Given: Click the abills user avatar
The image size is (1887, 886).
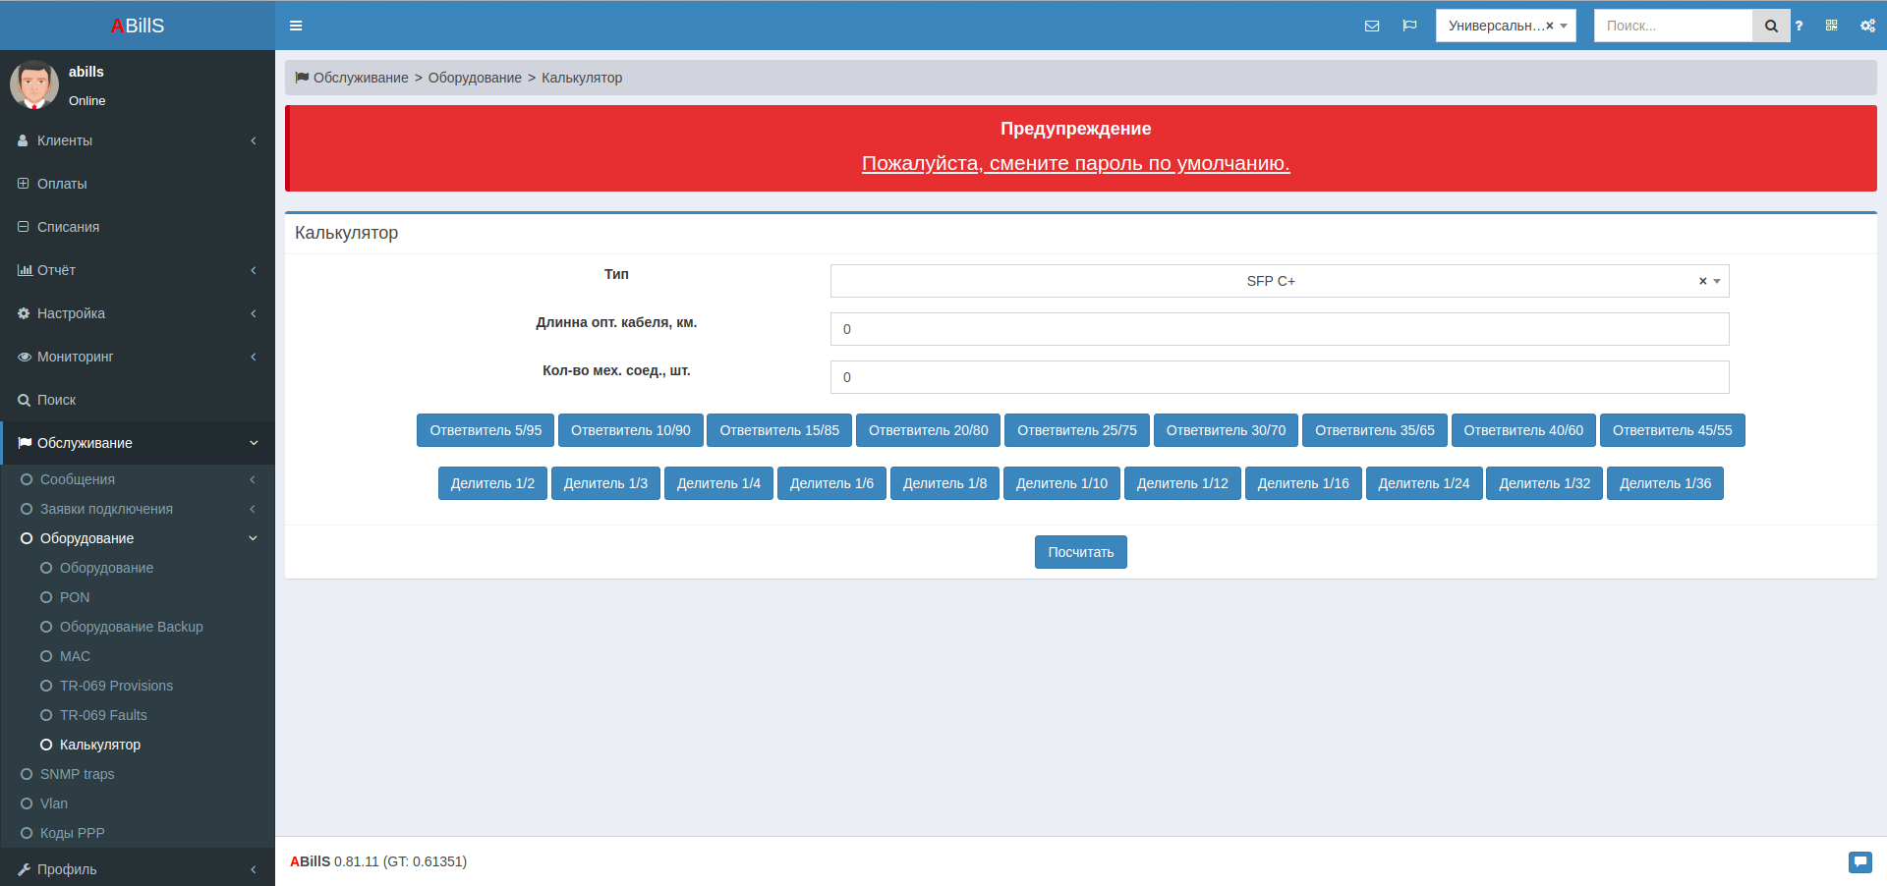Looking at the screenshot, I should (x=34, y=84).
